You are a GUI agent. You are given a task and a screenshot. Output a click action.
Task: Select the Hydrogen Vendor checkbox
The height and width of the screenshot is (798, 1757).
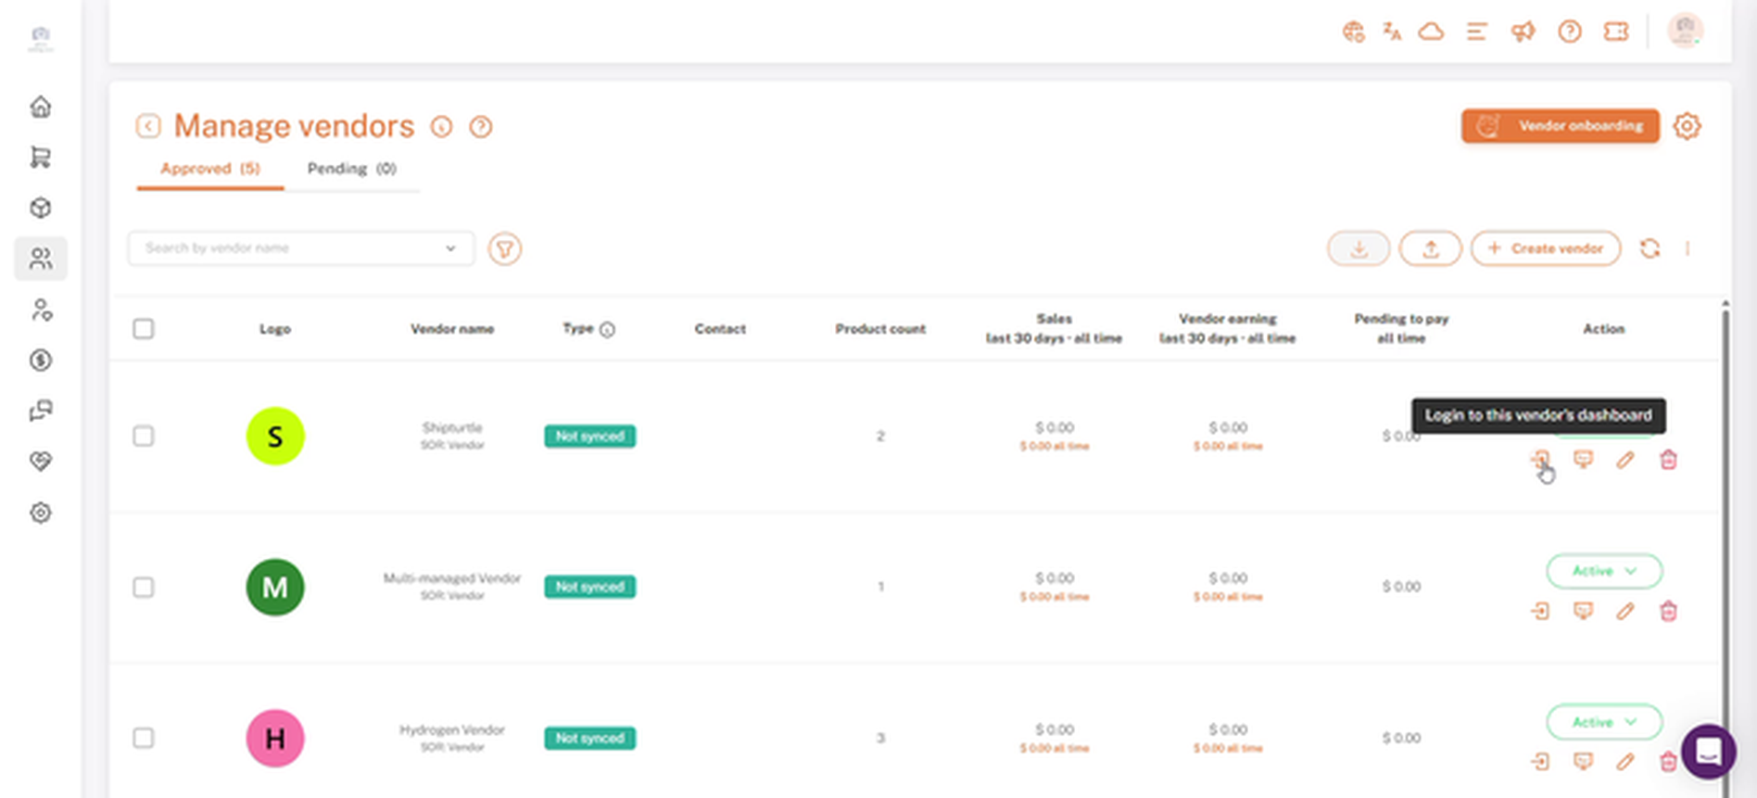(144, 738)
